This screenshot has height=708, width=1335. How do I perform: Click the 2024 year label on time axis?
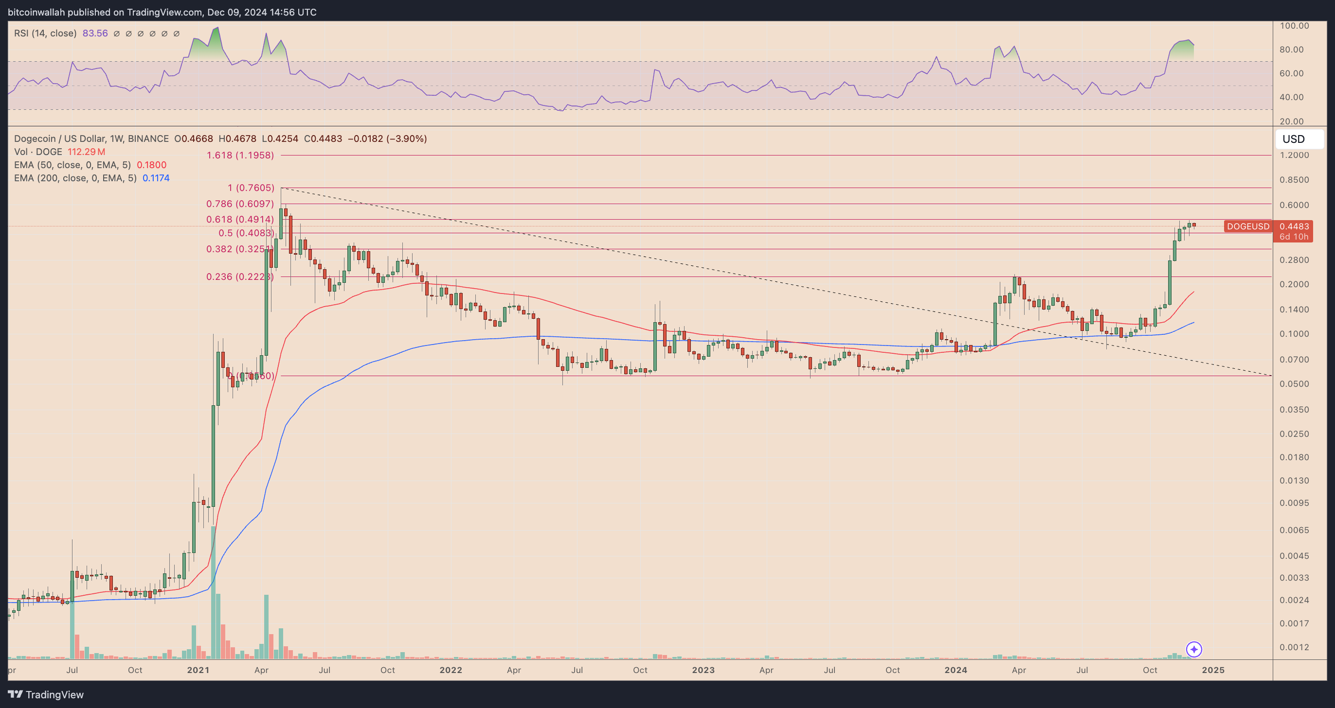pos(956,670)
